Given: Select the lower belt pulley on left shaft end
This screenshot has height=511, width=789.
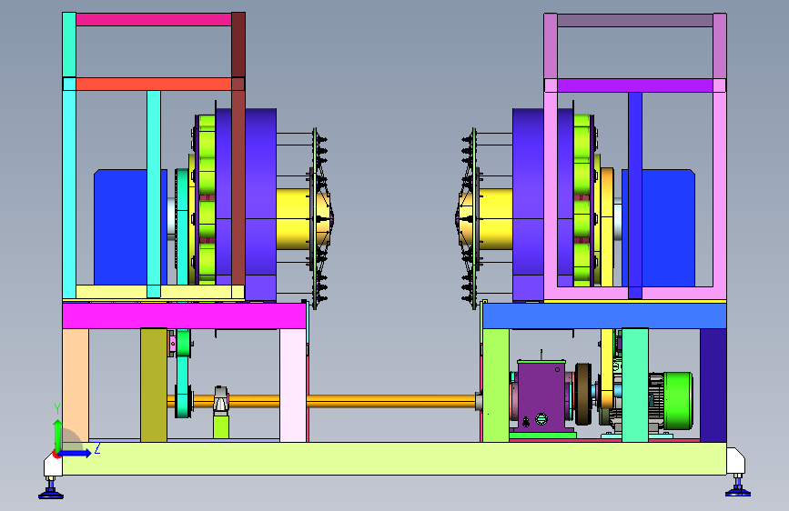Looking at the screenshot, I should coord(183,401).
